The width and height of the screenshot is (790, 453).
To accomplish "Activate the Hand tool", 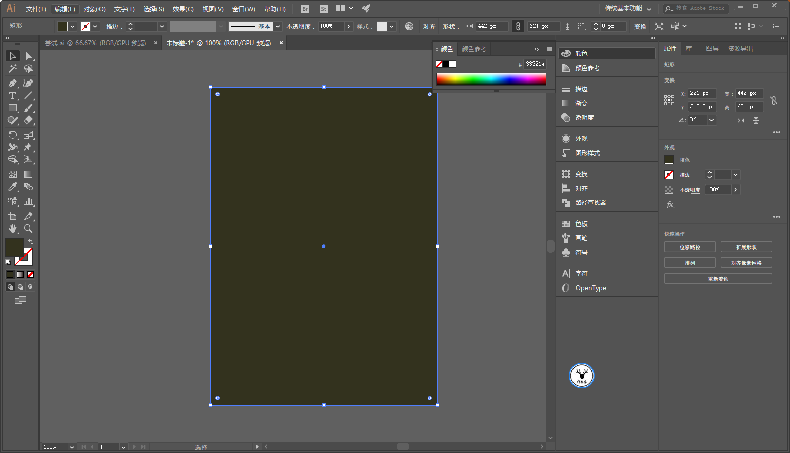I will click(x=13, y=229).
